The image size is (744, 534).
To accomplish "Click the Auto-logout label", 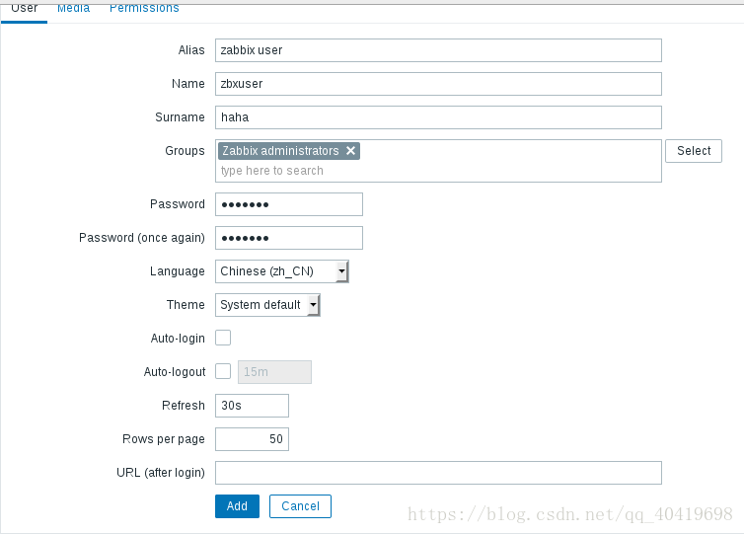I will pos(175,372).
